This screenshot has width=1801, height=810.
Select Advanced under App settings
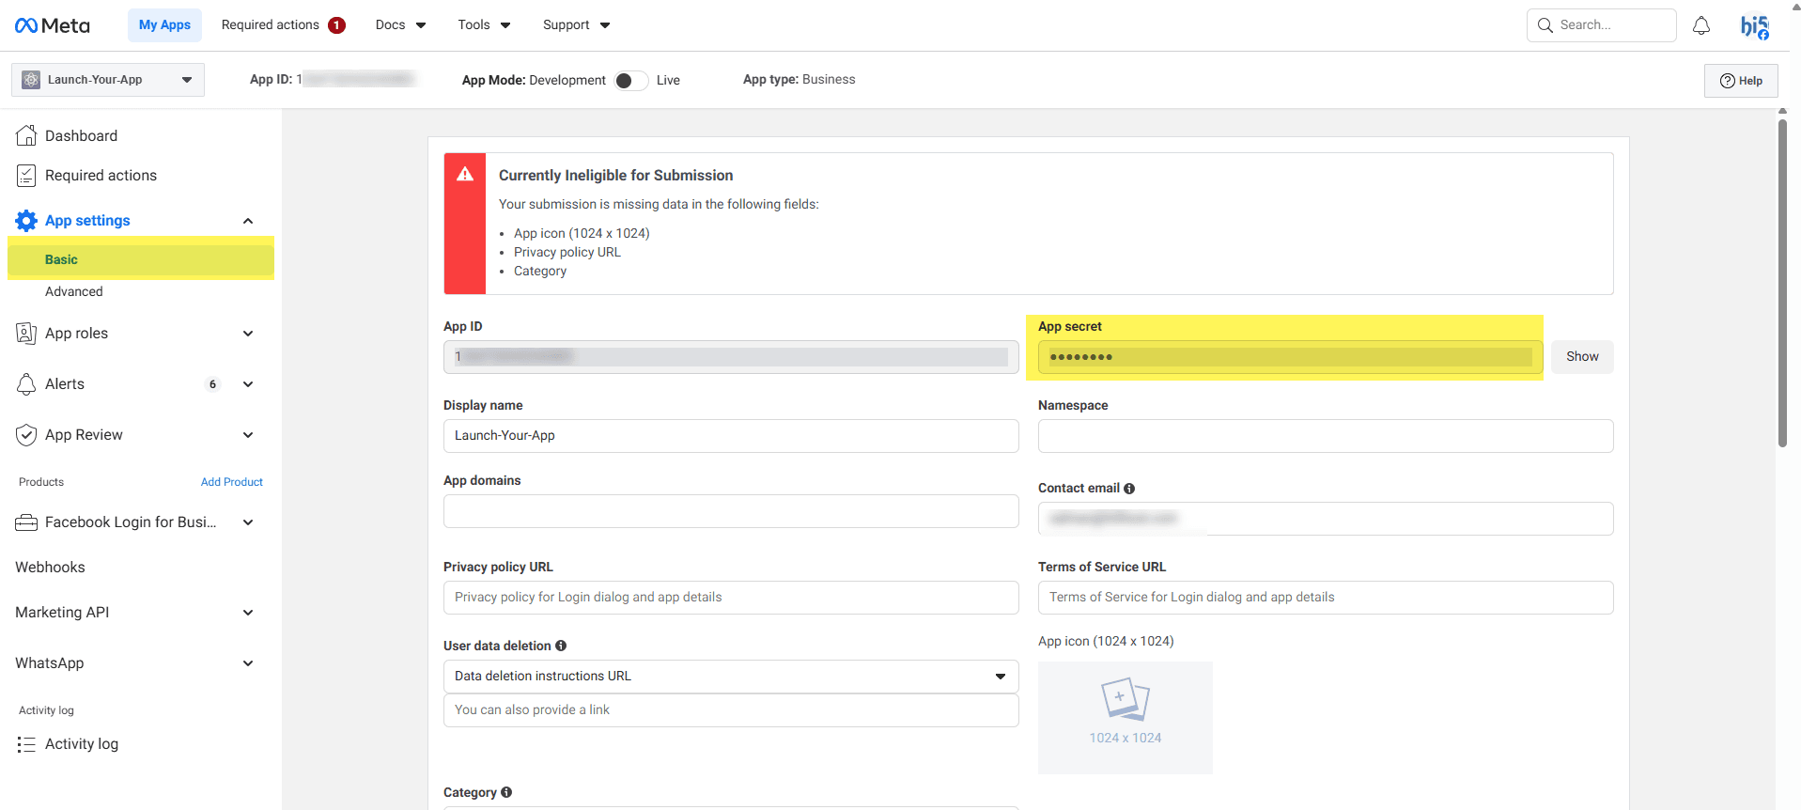[x=74, y=291]
